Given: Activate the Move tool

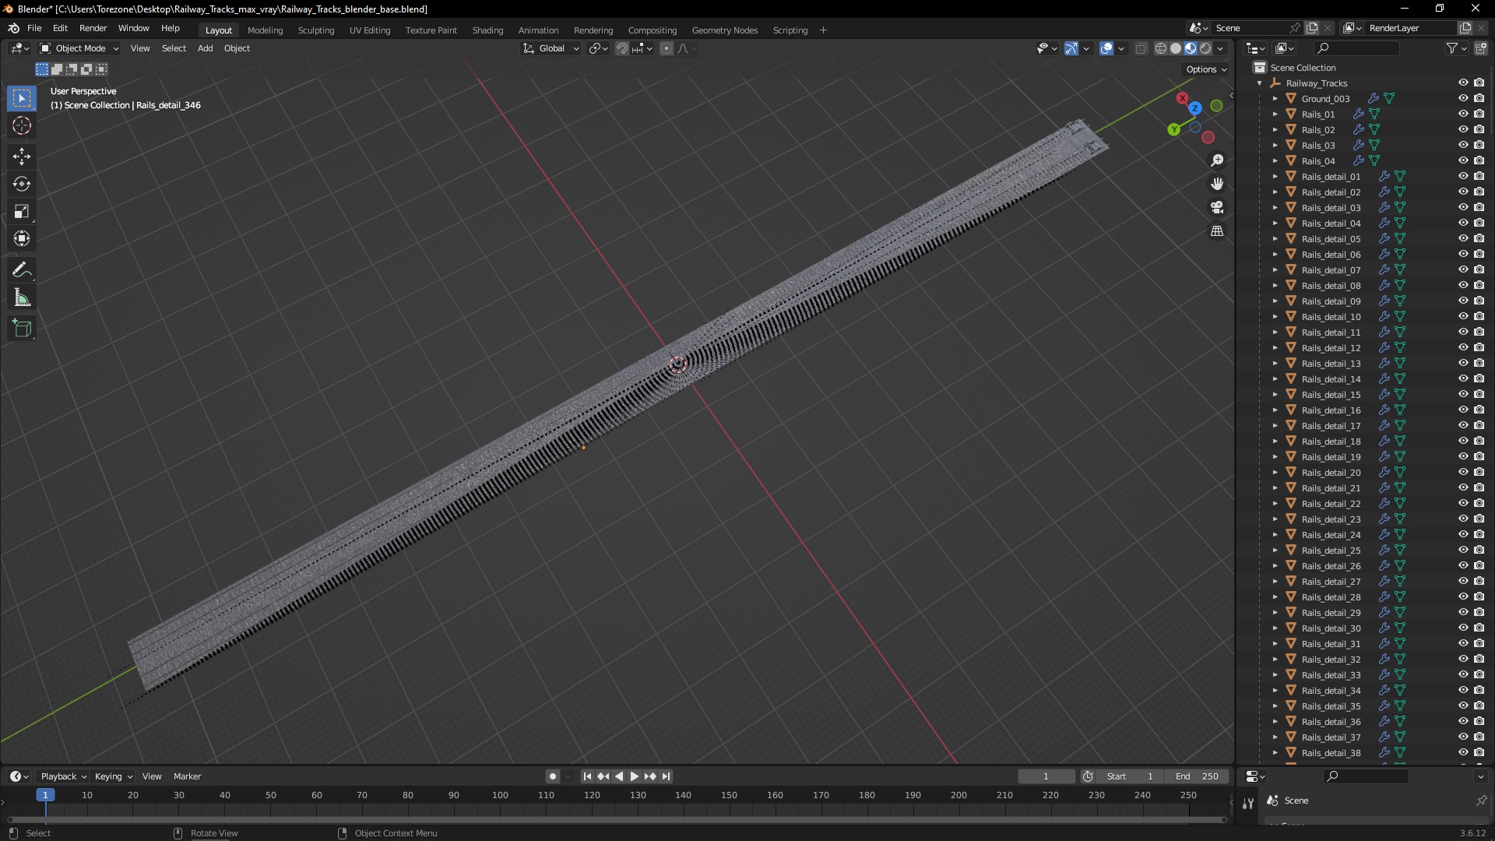Looking at the screenshot, I should (22, 157).
